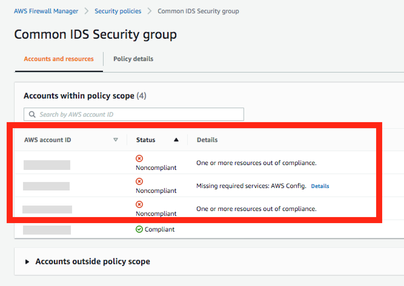Screen dimensions: 404x286
Task: Click the red Noncompliant status icon in first row
Action: pyautogui.click(x=139, y=158)
